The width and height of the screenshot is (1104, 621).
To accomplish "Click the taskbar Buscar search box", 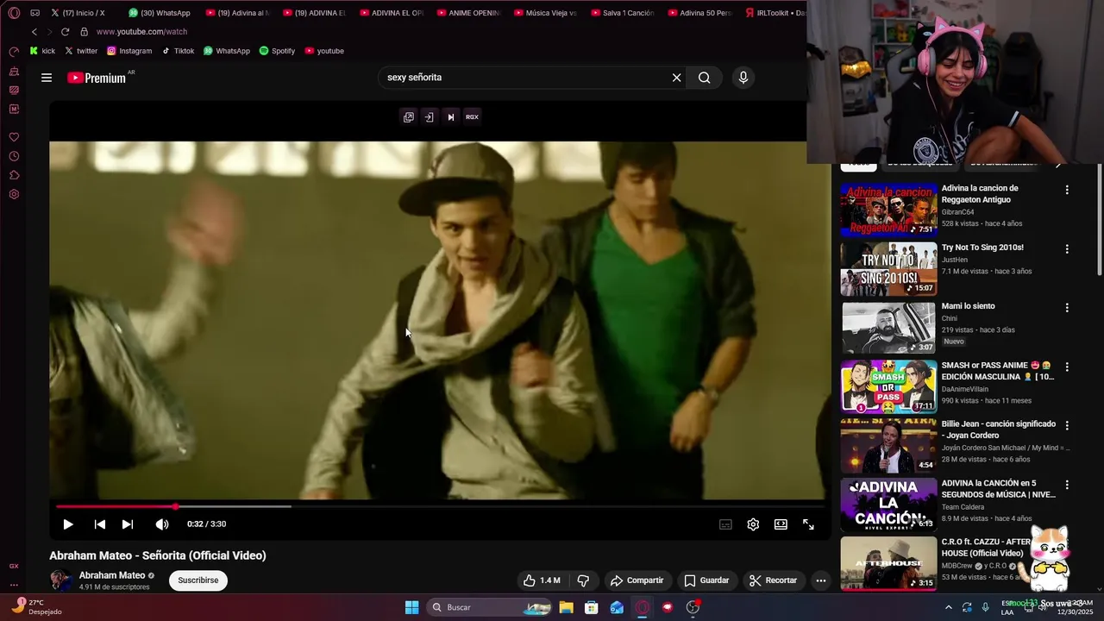I will (x=491, y=607).
